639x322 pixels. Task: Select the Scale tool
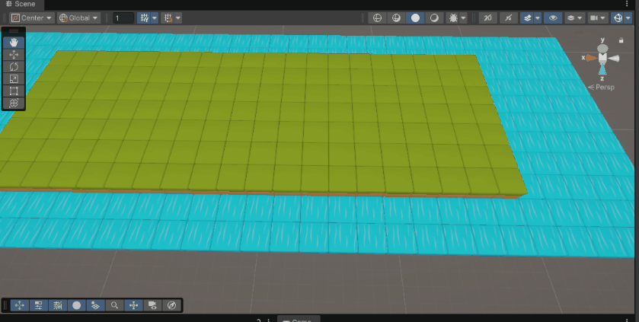click(x=14, y=79)
